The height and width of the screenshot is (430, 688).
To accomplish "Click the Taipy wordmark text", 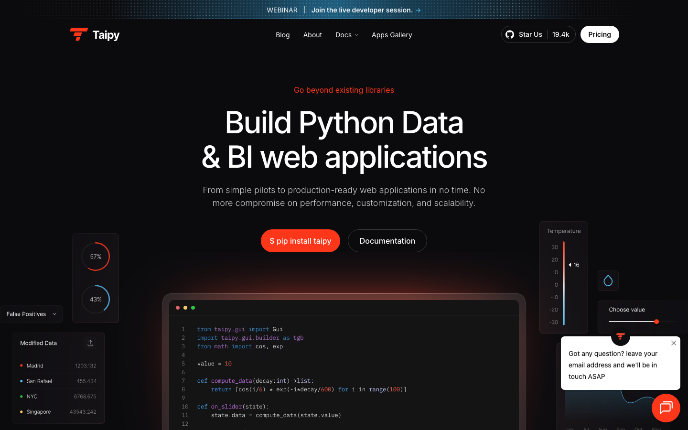I will pos(106,35).
